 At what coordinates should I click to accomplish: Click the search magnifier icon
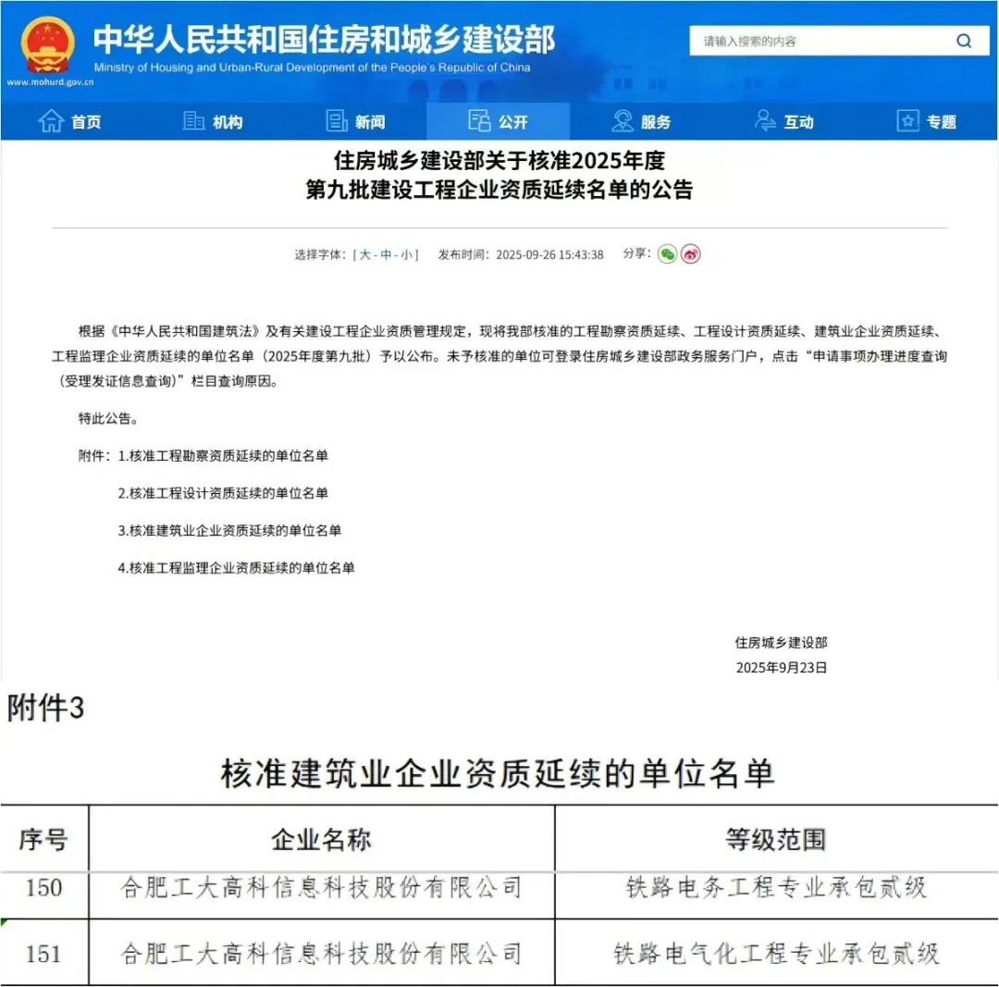click(963, 42)
